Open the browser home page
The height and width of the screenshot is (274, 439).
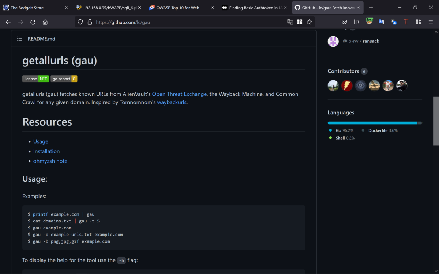45,22
